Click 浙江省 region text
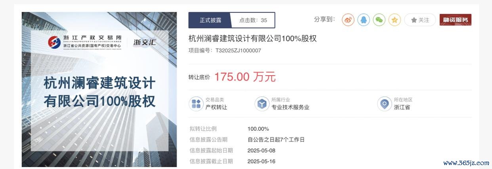This screenshot has width=492, height=169. point(402,107)
